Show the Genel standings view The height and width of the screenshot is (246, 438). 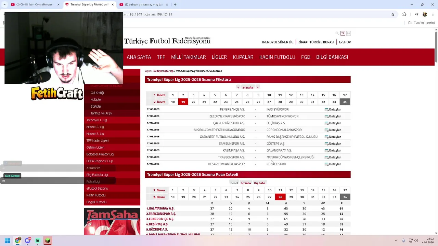tap(234, 183)
